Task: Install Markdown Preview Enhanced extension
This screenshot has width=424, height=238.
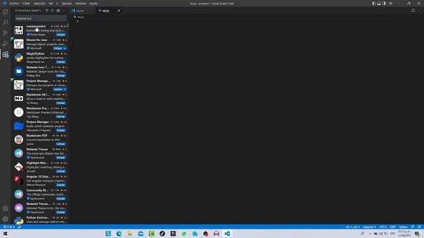Action: click(61, 116)
